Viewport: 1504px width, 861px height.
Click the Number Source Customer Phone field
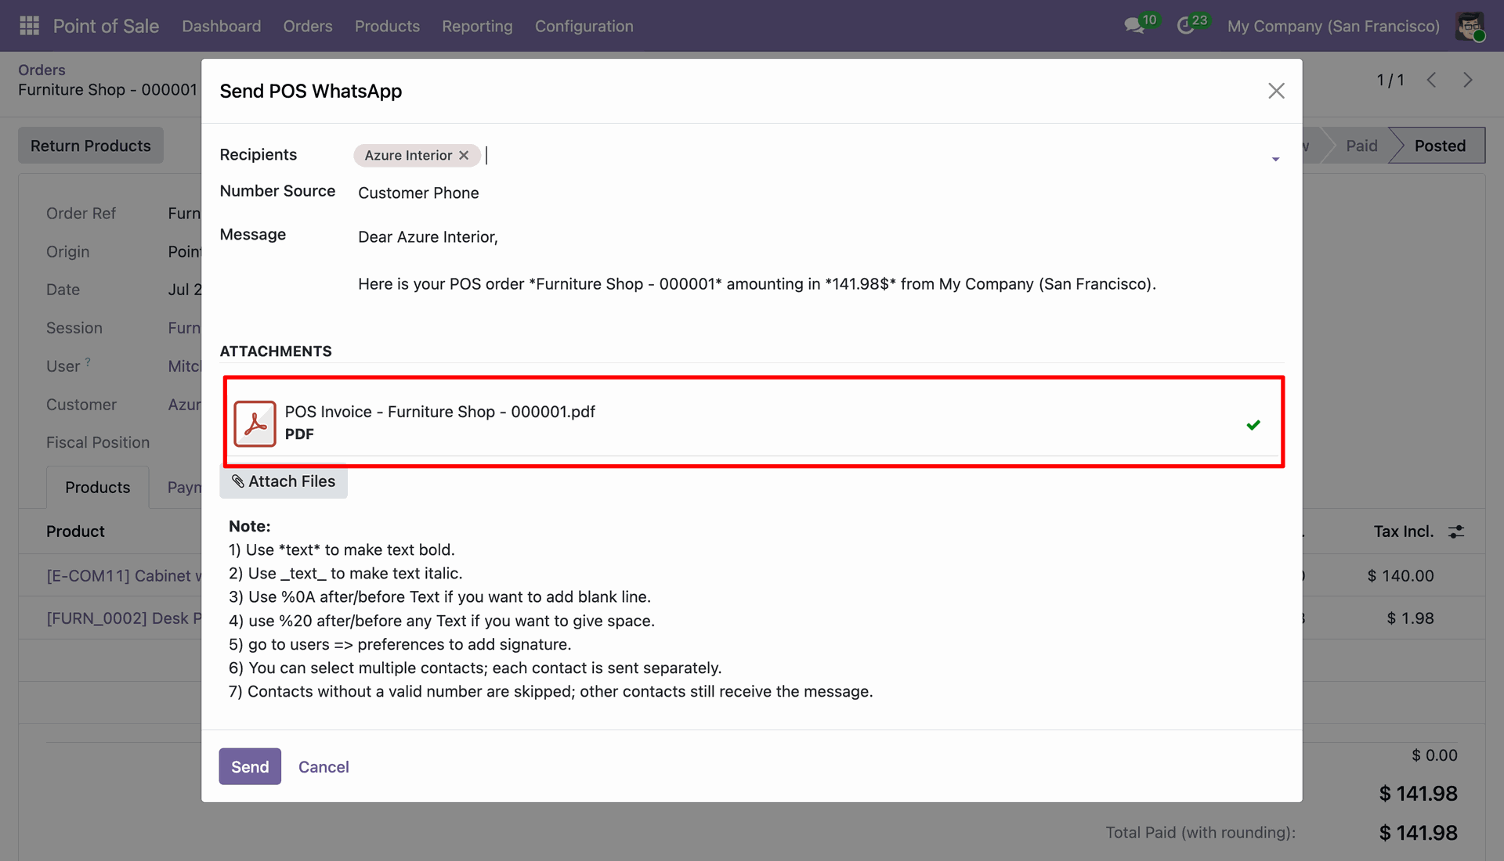click(418, 193)
